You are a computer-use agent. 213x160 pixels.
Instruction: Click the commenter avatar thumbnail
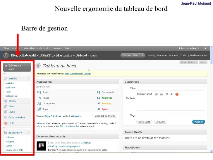(x=41, y=146)
